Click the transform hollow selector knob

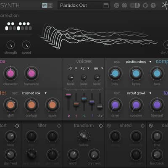coord(84,136)
